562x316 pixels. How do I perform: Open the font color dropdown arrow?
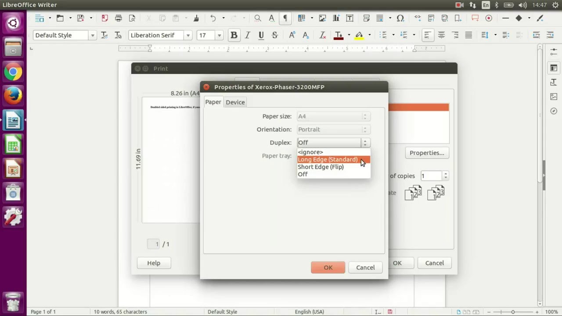(x=349, y=35)
